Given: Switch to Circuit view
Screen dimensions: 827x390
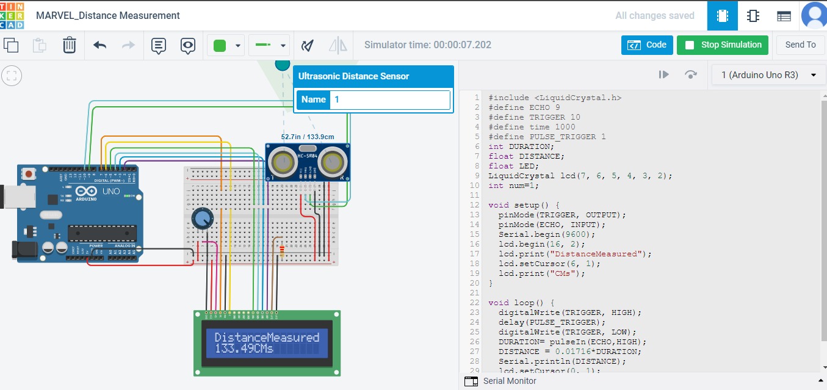Looking at the screenshot, I should 723,15.
